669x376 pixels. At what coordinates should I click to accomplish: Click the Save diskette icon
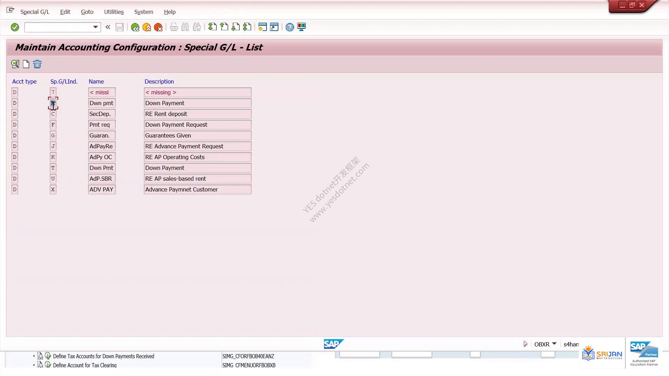[x=120, y=27]
